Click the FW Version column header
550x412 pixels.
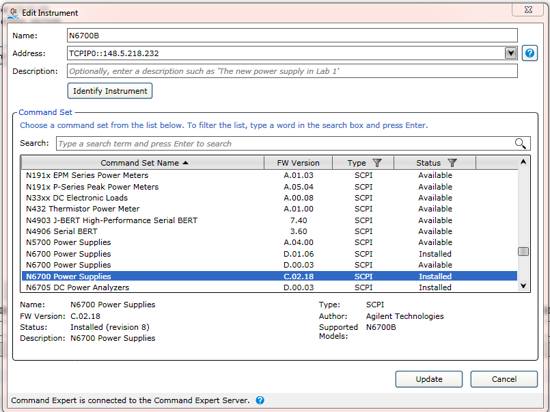click(298, 163)
